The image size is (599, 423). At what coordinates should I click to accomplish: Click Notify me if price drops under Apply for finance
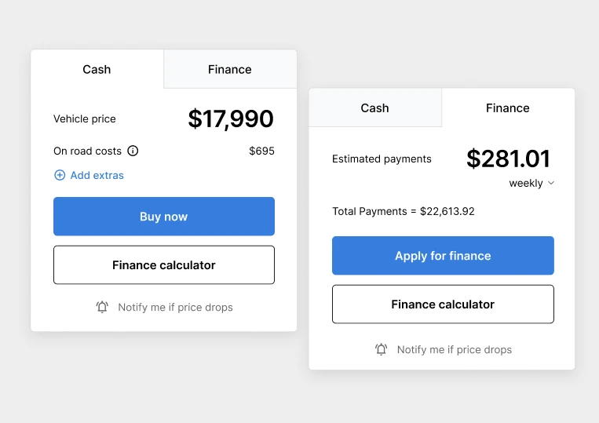click(454, 349)
